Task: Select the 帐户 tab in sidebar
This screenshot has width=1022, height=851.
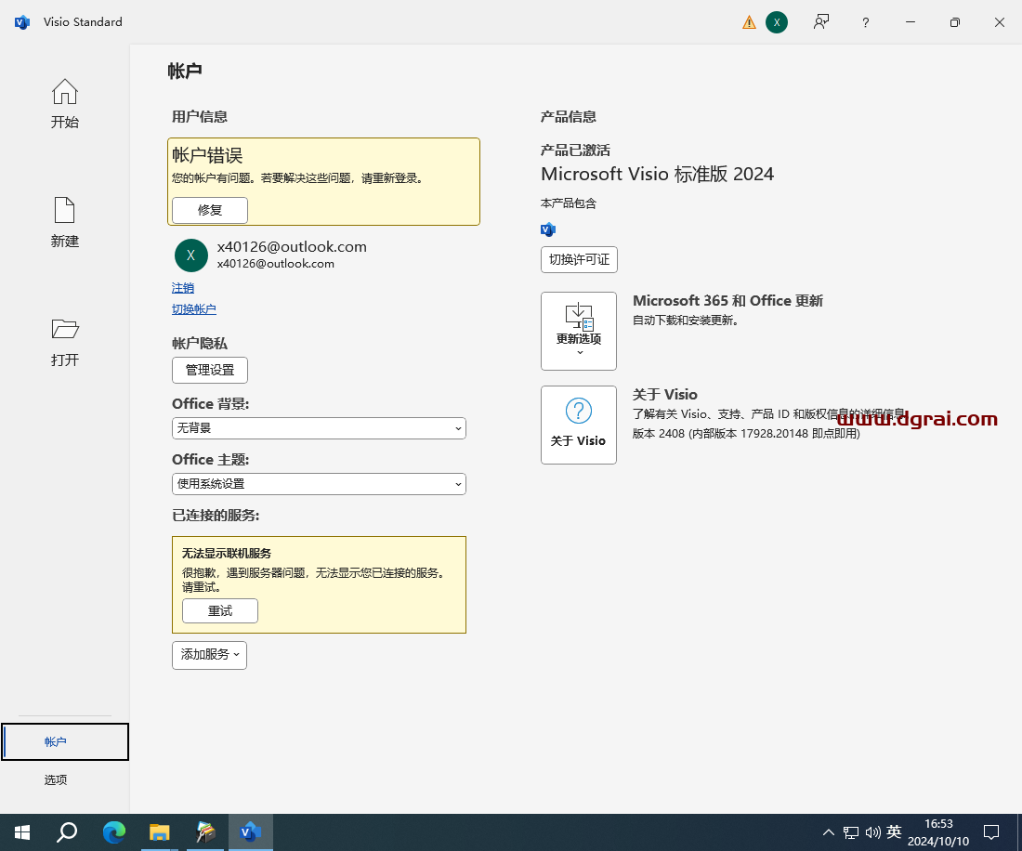Action: pos(55,741)
